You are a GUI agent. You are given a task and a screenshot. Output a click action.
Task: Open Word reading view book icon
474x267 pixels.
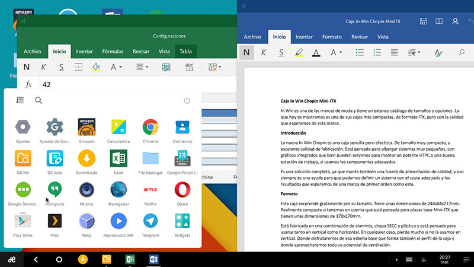pos(439,21)
